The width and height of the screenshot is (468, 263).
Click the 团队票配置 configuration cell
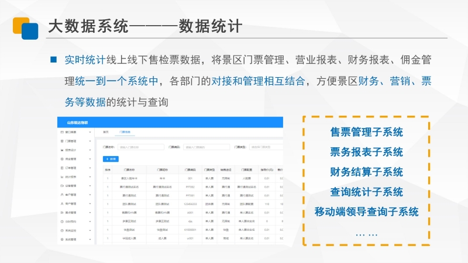point(246,204)
